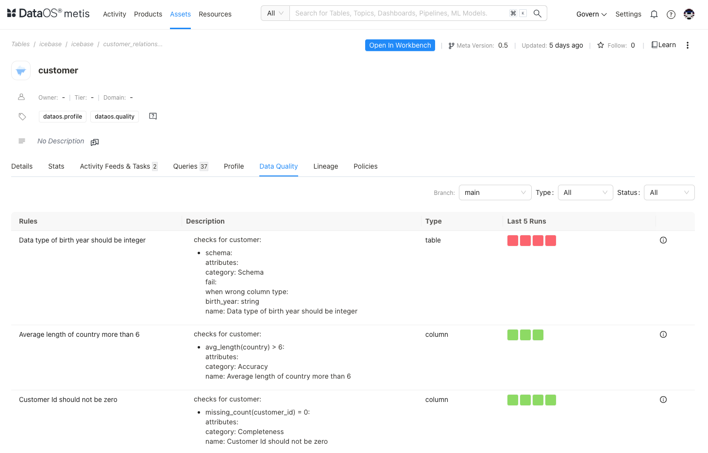Click the Meta Version branch icon
This screenshot has height=453, width=708.
pyautogui.click(x=452, y=46)
